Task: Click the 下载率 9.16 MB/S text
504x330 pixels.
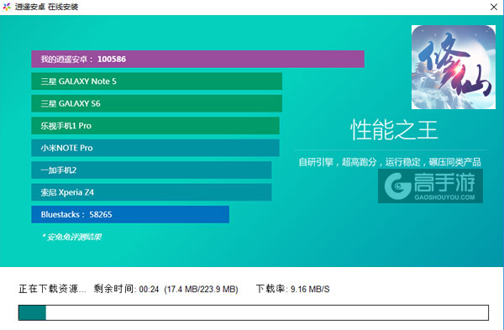Action: coord(292,289)
